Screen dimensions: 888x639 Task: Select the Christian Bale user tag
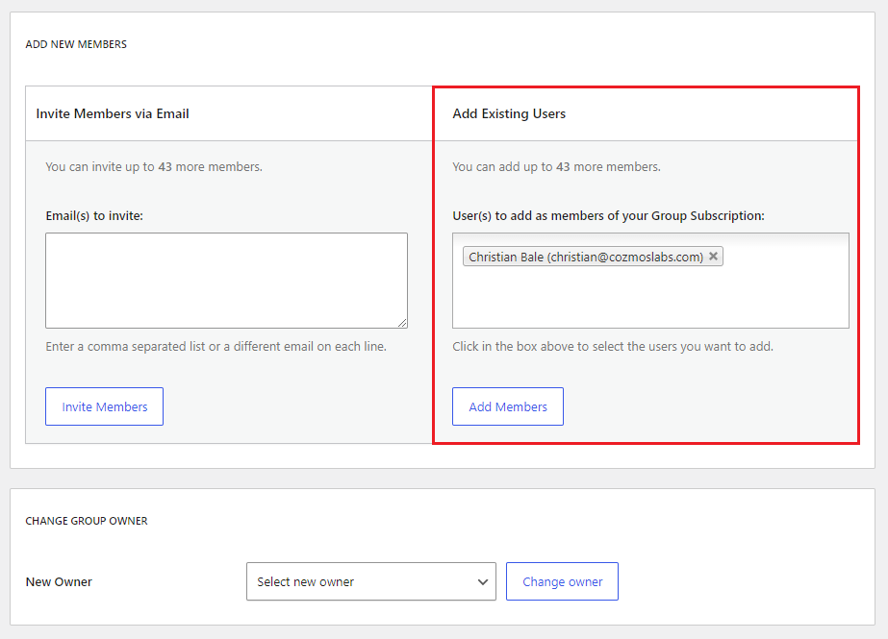(x=586, y=257)
